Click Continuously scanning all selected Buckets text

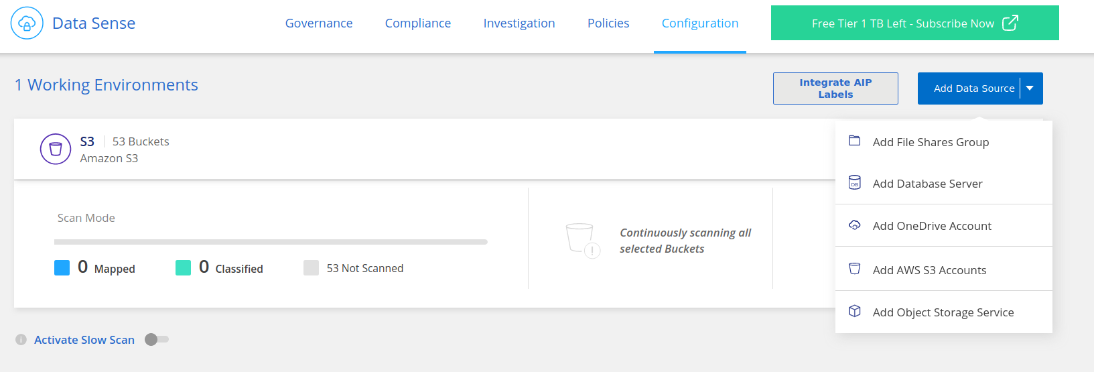tap(685, 241)
